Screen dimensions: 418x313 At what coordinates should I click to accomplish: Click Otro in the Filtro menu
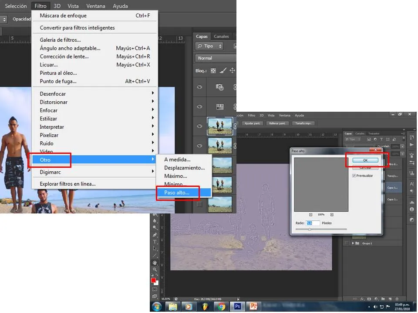pyautogui.click(x=94, y=160)
